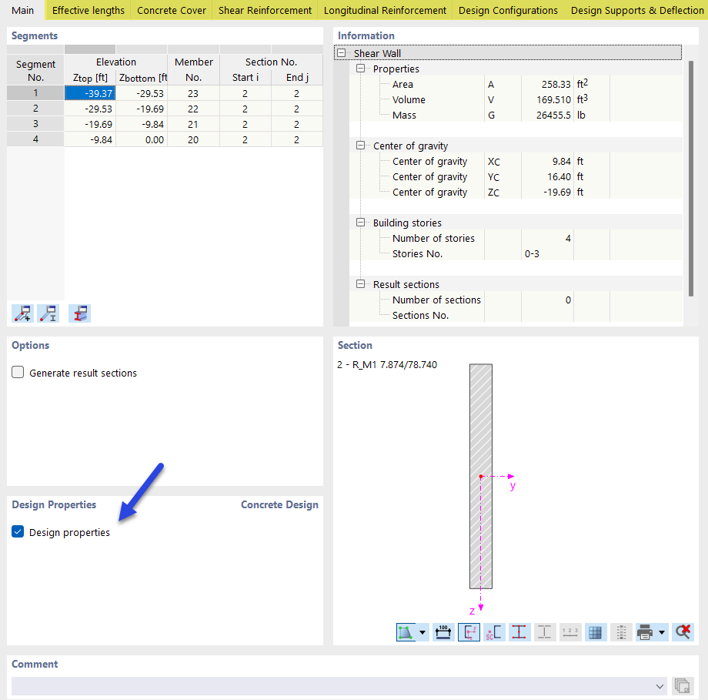Uncheck the Design properties checkbox
This screenshot has height=700, width=708.
pyautogui.click(x=17, y=531)
